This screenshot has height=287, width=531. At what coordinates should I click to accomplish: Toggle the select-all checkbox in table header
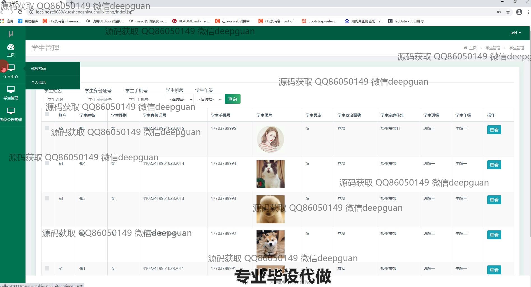click(x=47, y=114)
